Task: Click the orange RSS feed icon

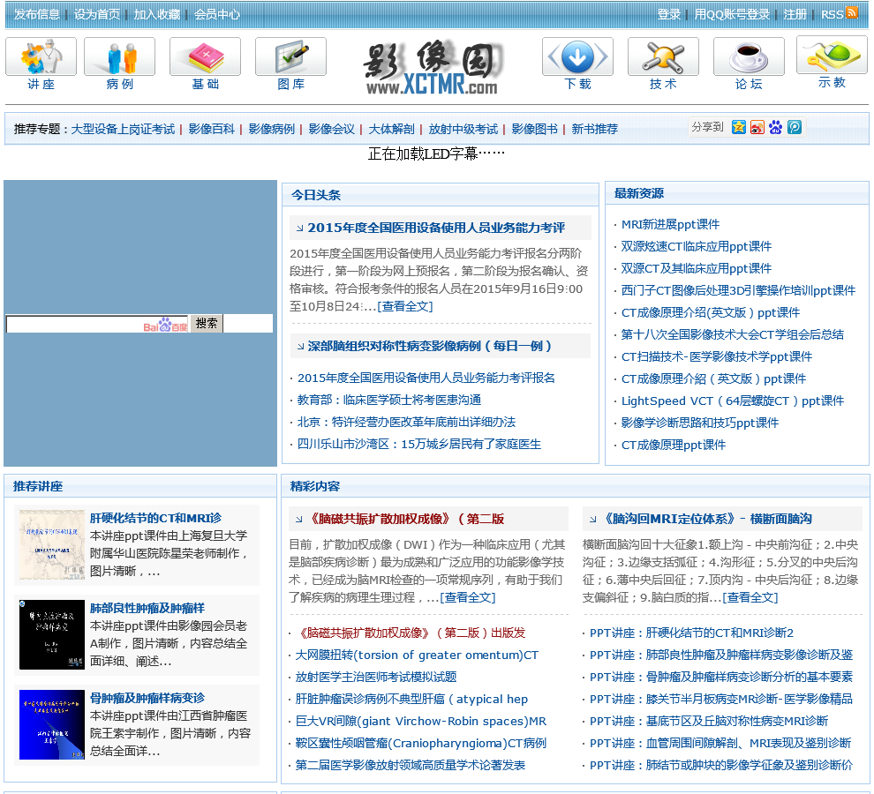Action: [852, 12]
